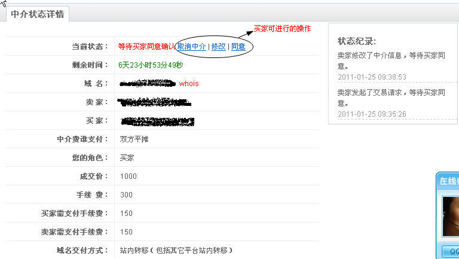Click the timestamp 2011-01-25 09:38:53
Image resolution: width=459 pixels, height=259 pixels.
click(372, 77)
